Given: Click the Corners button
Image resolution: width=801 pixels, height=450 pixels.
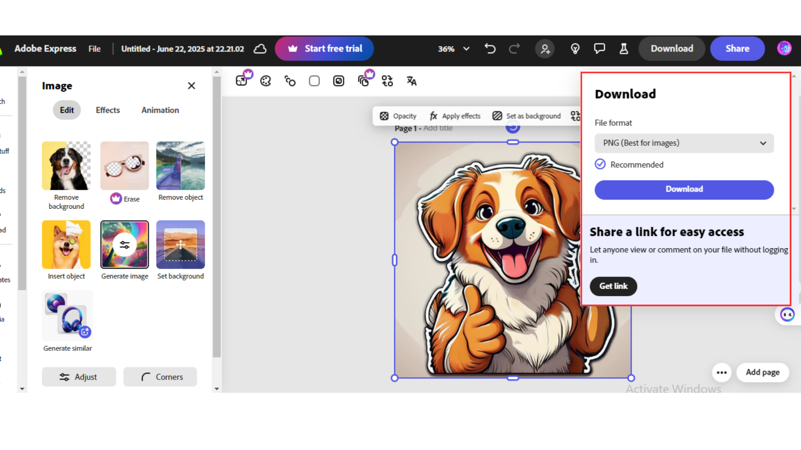Looking at the screenshot, I should coord(160,377).
